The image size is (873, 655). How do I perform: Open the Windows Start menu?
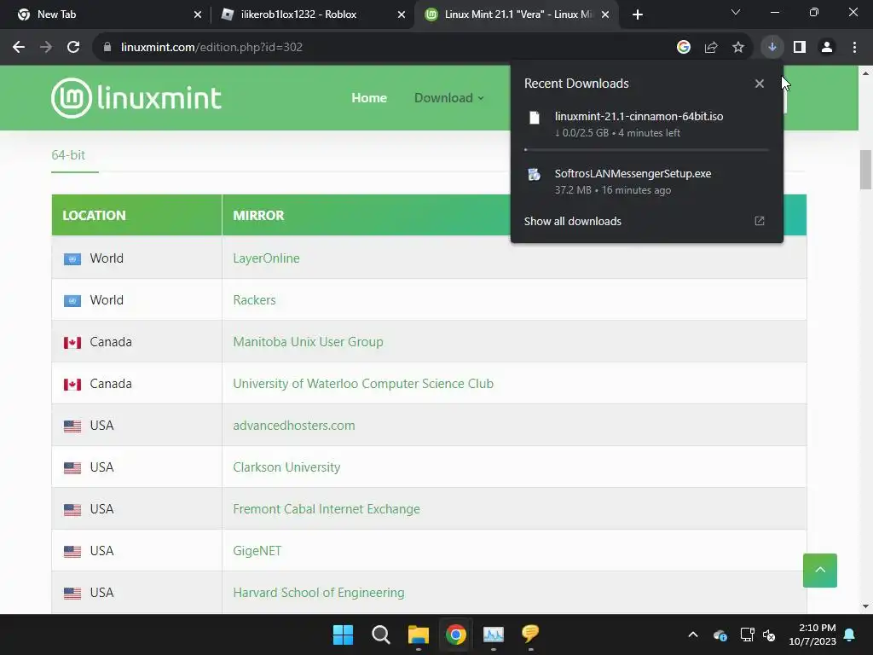tap(343, 635)
